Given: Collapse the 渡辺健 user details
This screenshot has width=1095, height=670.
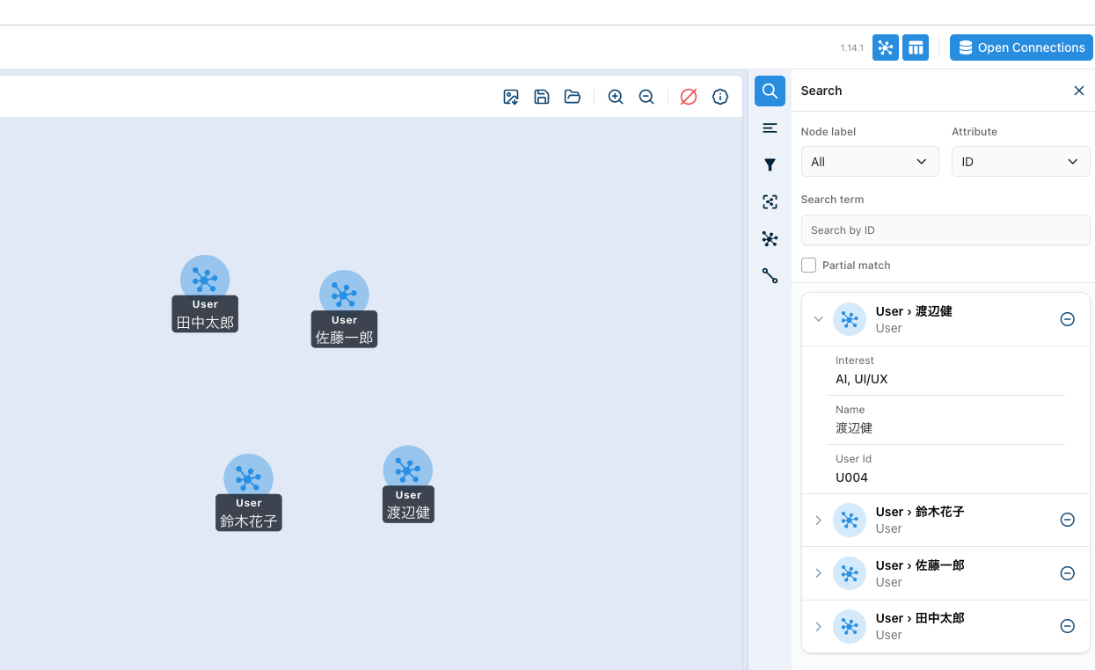Looking at the screenshot, I should pos(818,319).
